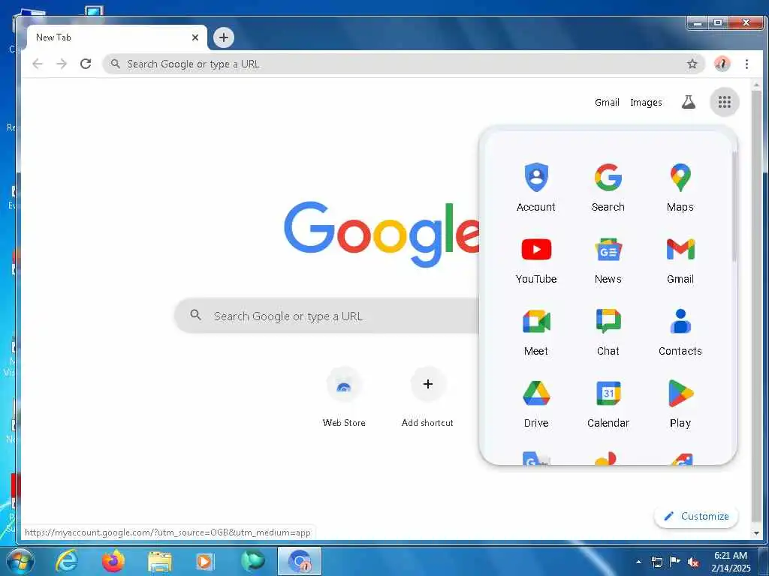Image resolution: width=769 pixels, height=576 pixels.
Task: Open a new tab with plus button
Action: click(x=224, y=37)
